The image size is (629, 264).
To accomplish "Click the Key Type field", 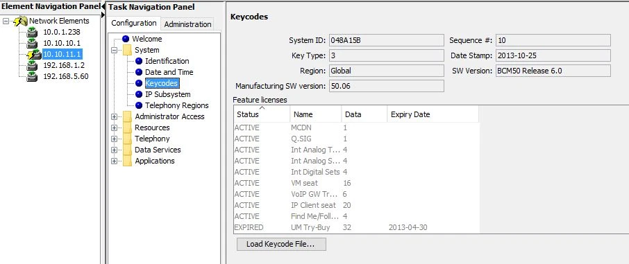I will coord(387,55).
